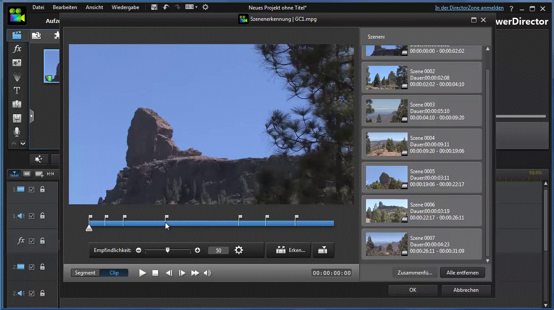Open the Ansicht menu

(94, 7)
